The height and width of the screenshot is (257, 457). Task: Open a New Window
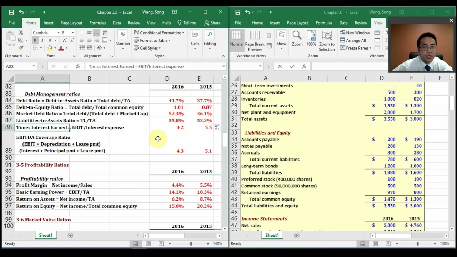(x=355, y=33)
